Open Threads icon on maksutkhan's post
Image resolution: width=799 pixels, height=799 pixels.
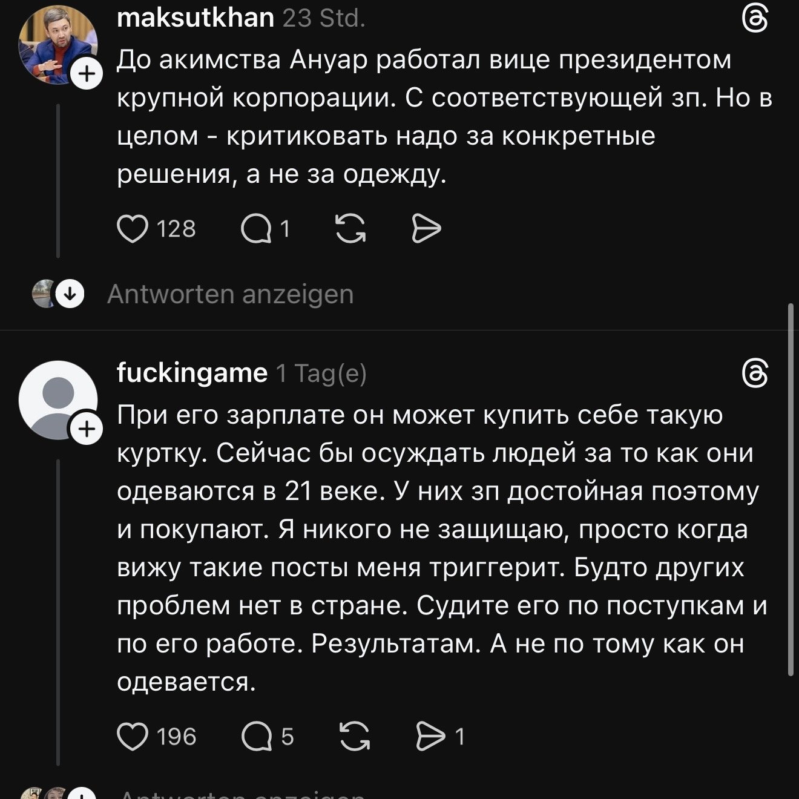[x=755, y=18]
